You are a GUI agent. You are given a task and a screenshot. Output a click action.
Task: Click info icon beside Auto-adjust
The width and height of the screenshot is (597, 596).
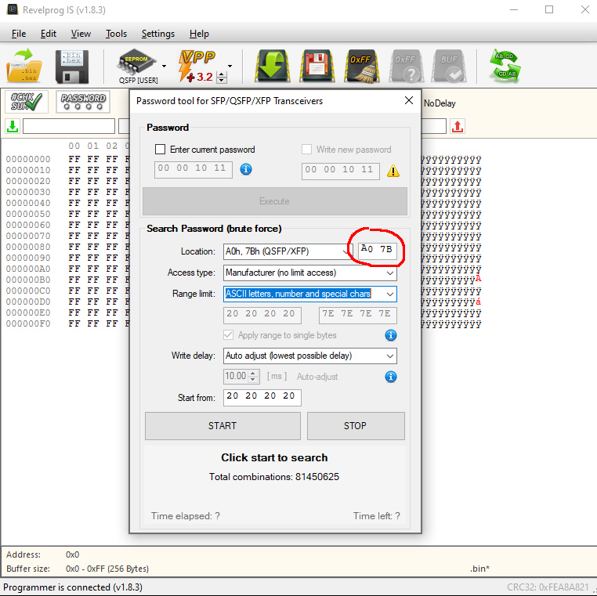pyautogui.click(x=391, y=377)
